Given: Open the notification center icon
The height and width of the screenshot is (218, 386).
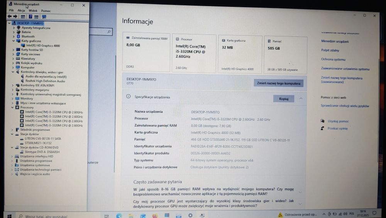Looking at the screenshot, I should click(x=374, y=213).
